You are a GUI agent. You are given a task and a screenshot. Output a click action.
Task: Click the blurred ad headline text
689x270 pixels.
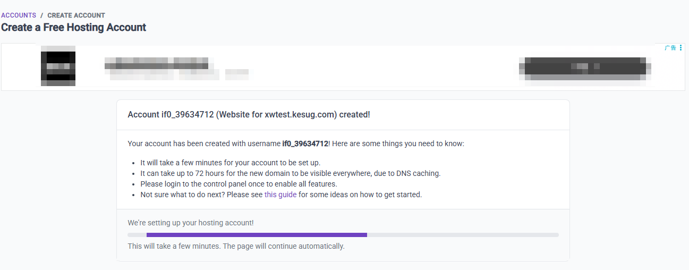[x=157, y=63]
